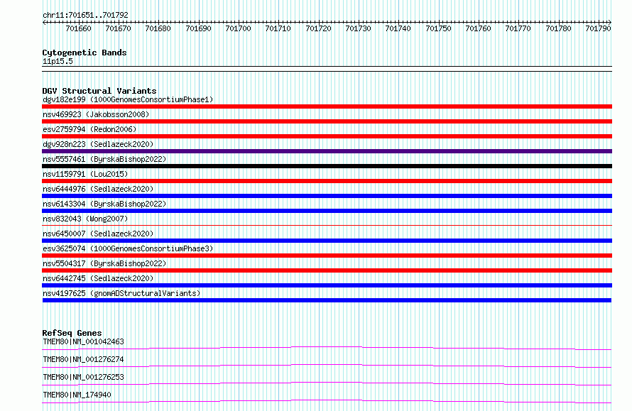Open transcript TMEM80|NM_001276274 label
The height and width of the screenshot is (411, 632).
(x=83, y=359)
